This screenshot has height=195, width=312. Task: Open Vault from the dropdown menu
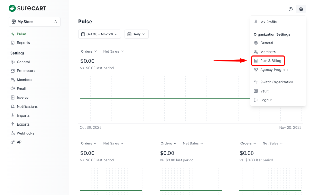[264, 91]
